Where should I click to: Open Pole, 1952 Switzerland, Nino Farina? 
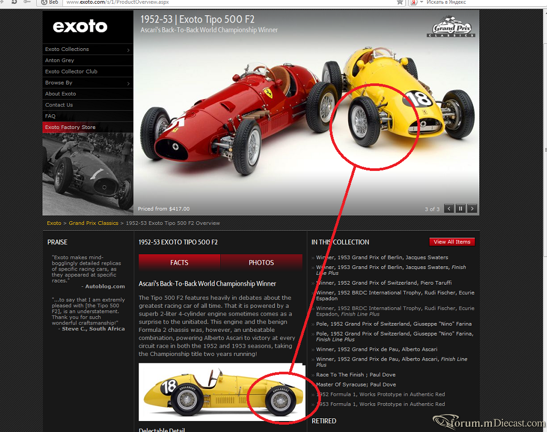point(394,324)
